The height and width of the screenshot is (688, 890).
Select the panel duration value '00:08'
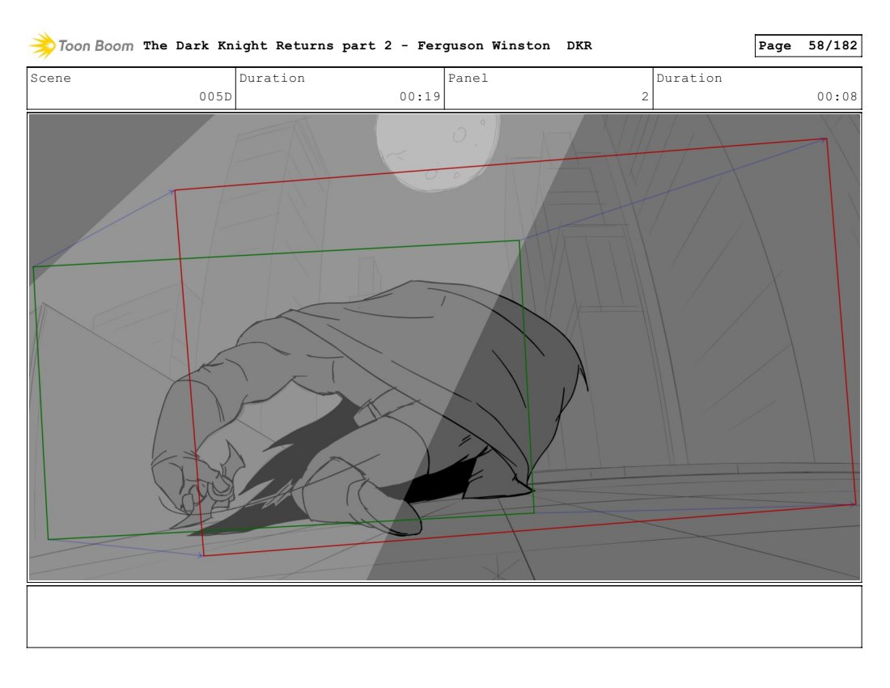tap(837, 96)
